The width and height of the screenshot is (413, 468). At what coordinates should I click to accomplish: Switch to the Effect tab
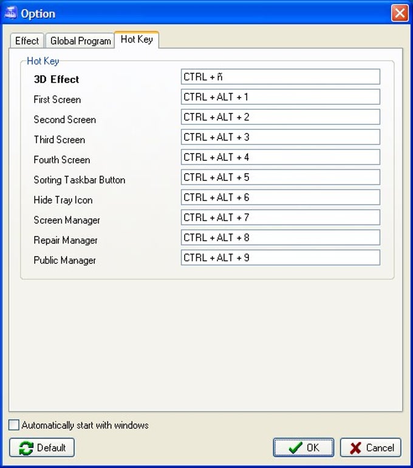(27, 41)
